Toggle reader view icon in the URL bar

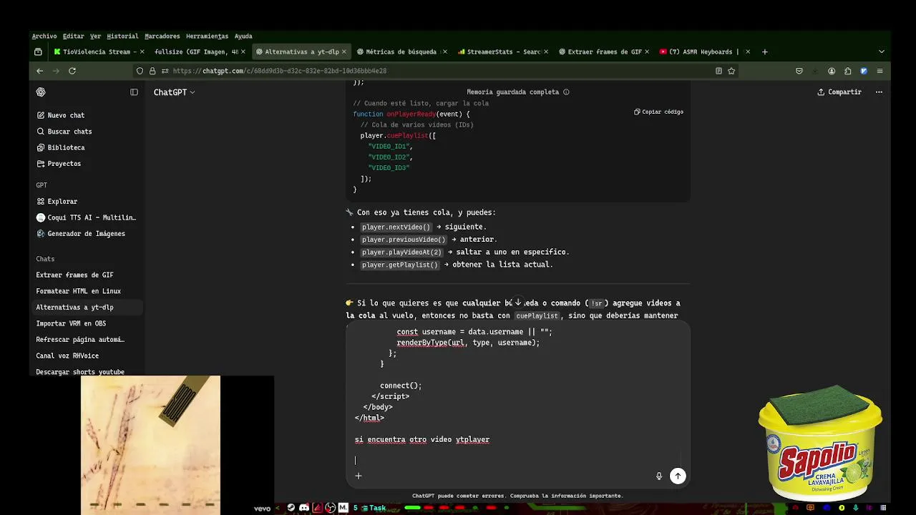click(718, 71)
